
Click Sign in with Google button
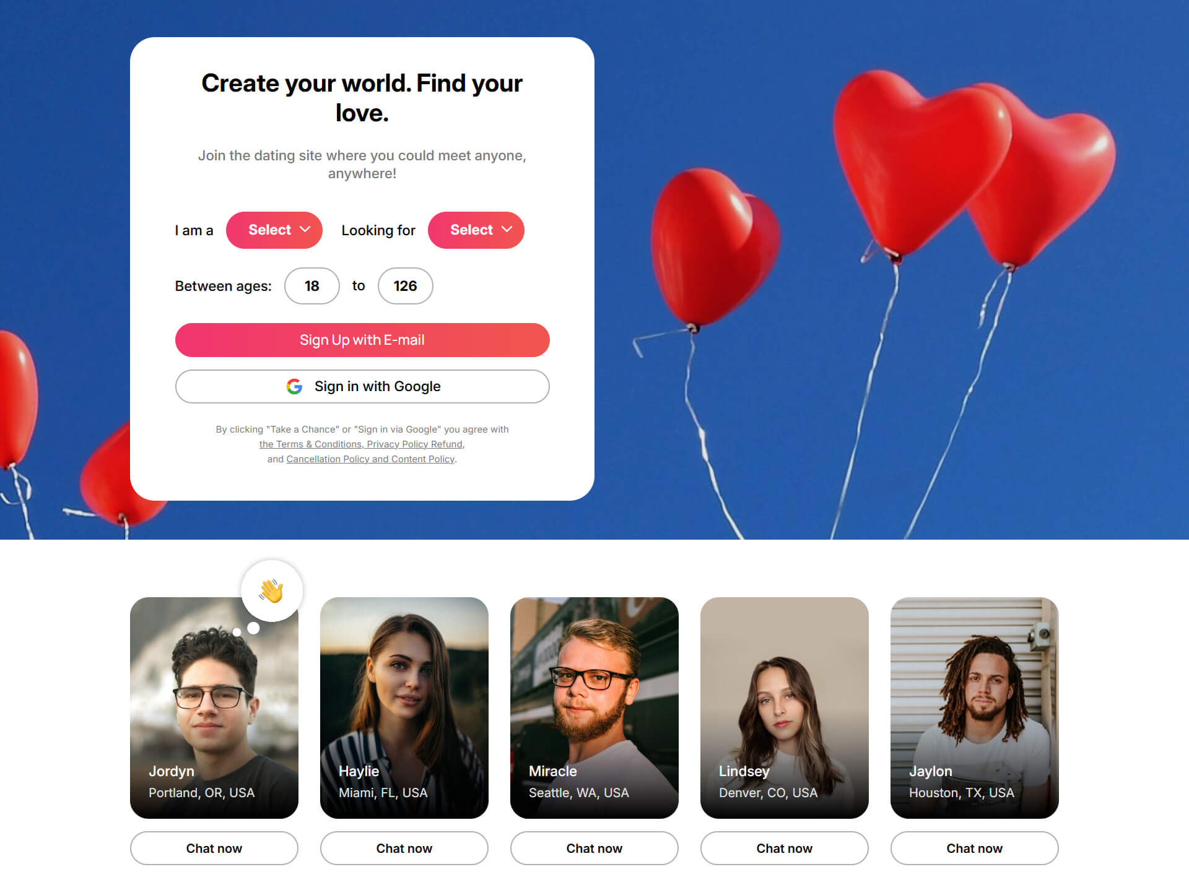click(x=362, y=386)
